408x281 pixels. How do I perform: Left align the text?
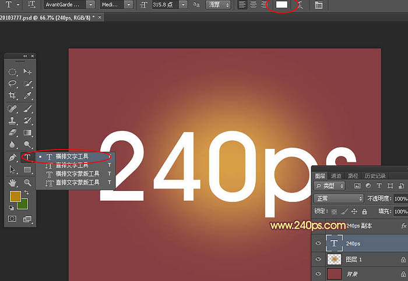(242, 5)
